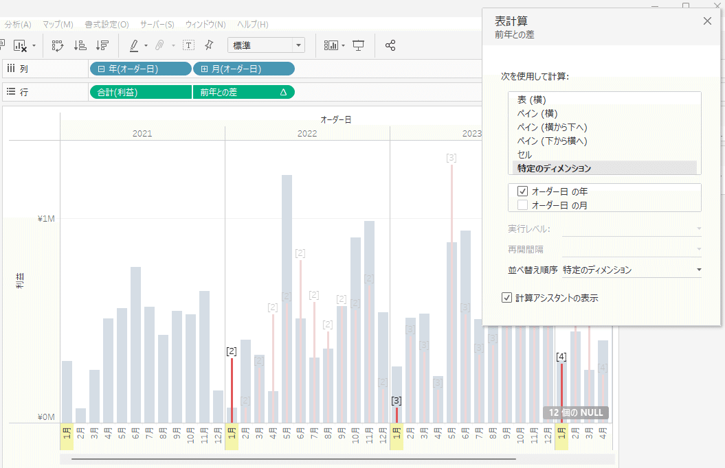
Task: Click the 利益 axis title
Action: pyautogui.click(x=21, y=281)
